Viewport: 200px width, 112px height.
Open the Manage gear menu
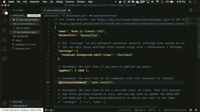4,103
